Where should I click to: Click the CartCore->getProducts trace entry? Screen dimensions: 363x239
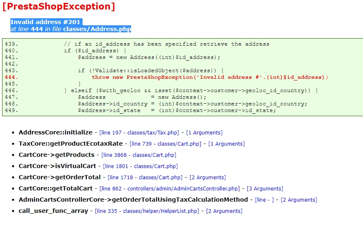(x=56, y=155)
